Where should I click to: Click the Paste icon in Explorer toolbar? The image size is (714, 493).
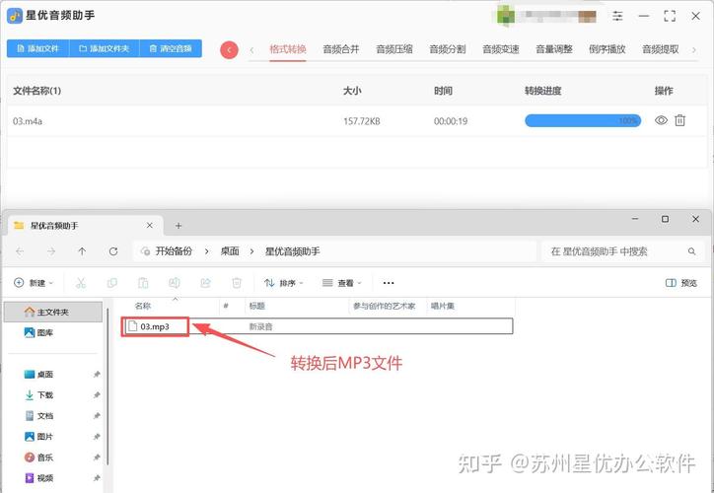(143, 283)
